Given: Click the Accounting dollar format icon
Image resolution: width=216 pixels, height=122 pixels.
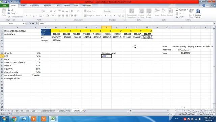Looking at the screenshot, I should point(105,16).
